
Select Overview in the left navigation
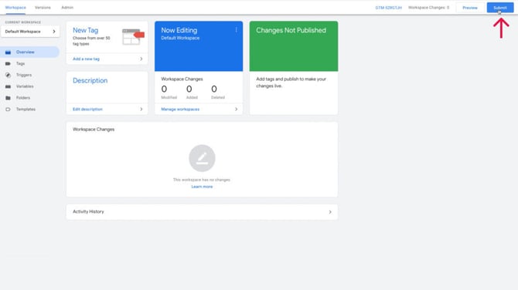coord(29,52)
